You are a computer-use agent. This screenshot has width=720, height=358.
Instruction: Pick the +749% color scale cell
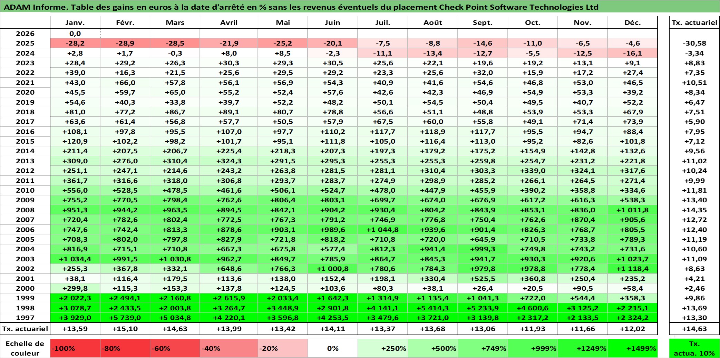[x=483, y=348]
